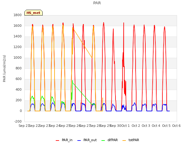Click the 800 y-axis tick label

(19, 68)
